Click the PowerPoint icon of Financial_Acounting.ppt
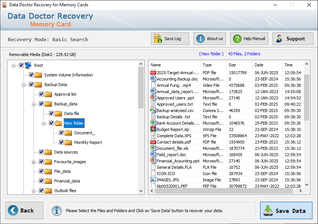Image resolution: width=318 pixels, height=224 pixels. [x=153, y=161]
